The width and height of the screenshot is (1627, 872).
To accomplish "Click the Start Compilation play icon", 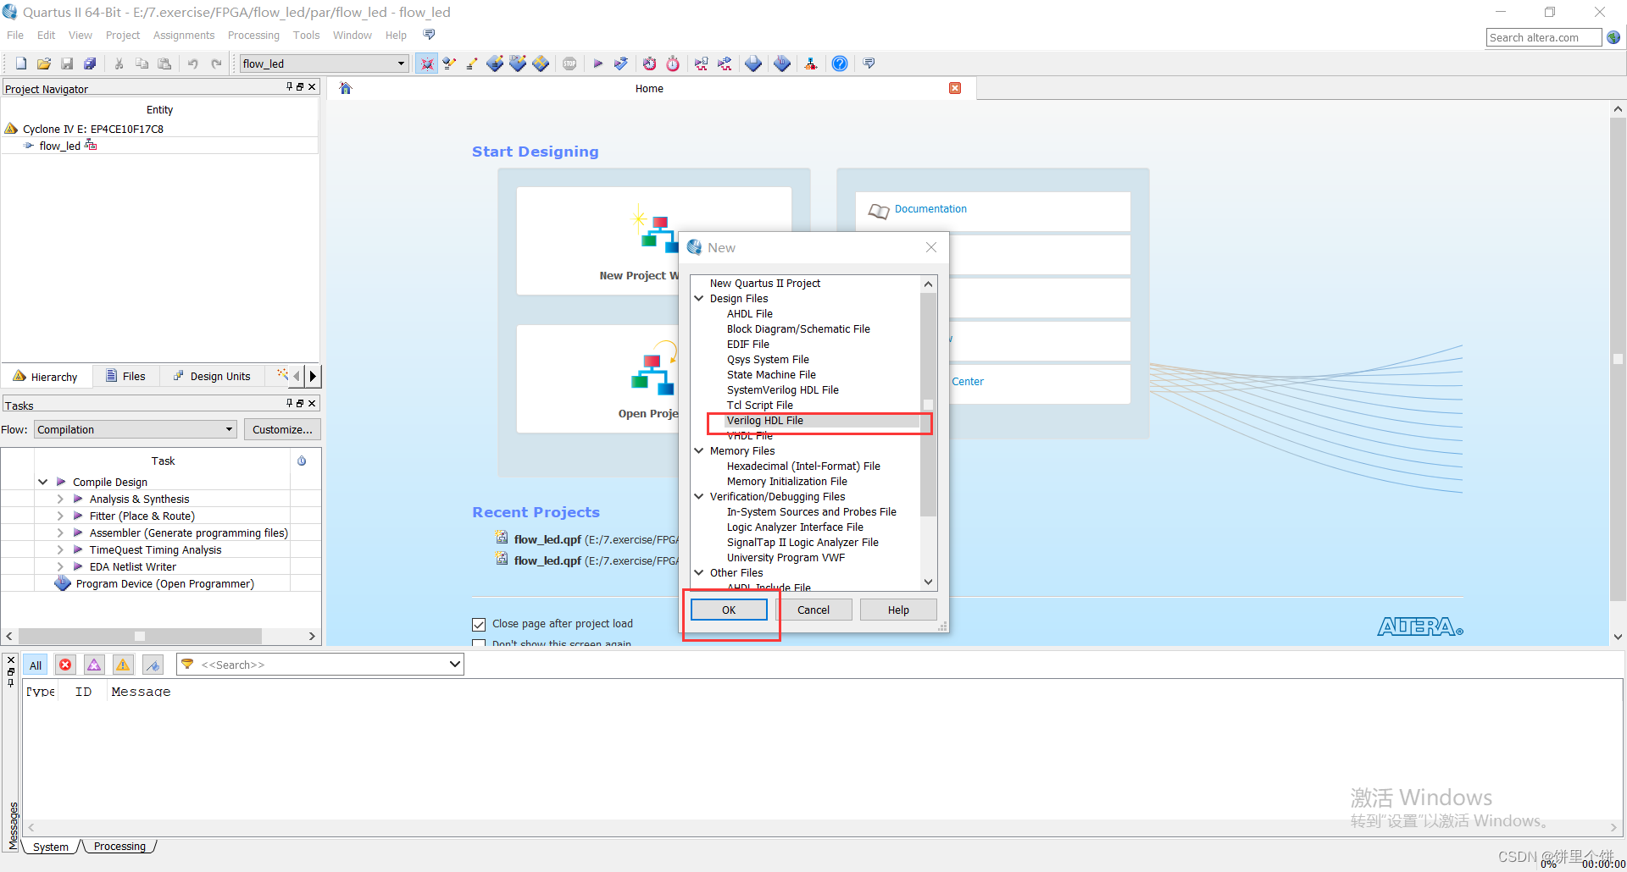I will tap(598, 63).
